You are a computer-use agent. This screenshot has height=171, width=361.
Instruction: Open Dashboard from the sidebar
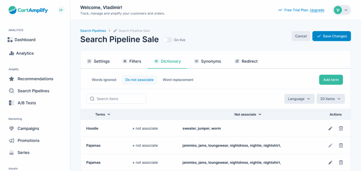[25, 40]
